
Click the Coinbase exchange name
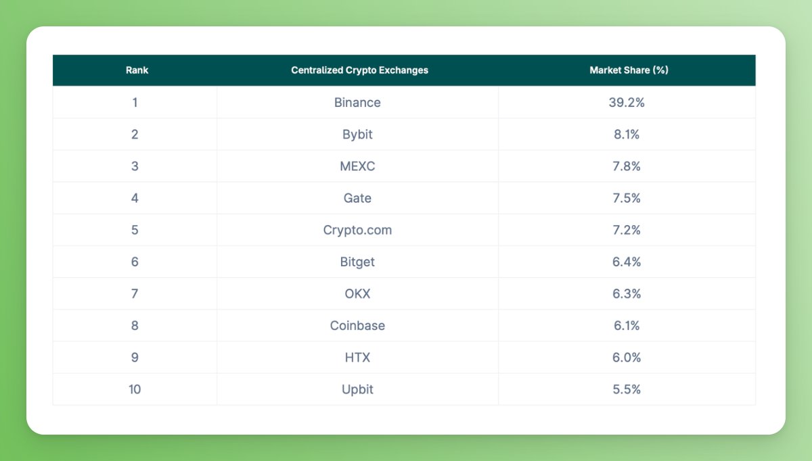pos(357,326)
